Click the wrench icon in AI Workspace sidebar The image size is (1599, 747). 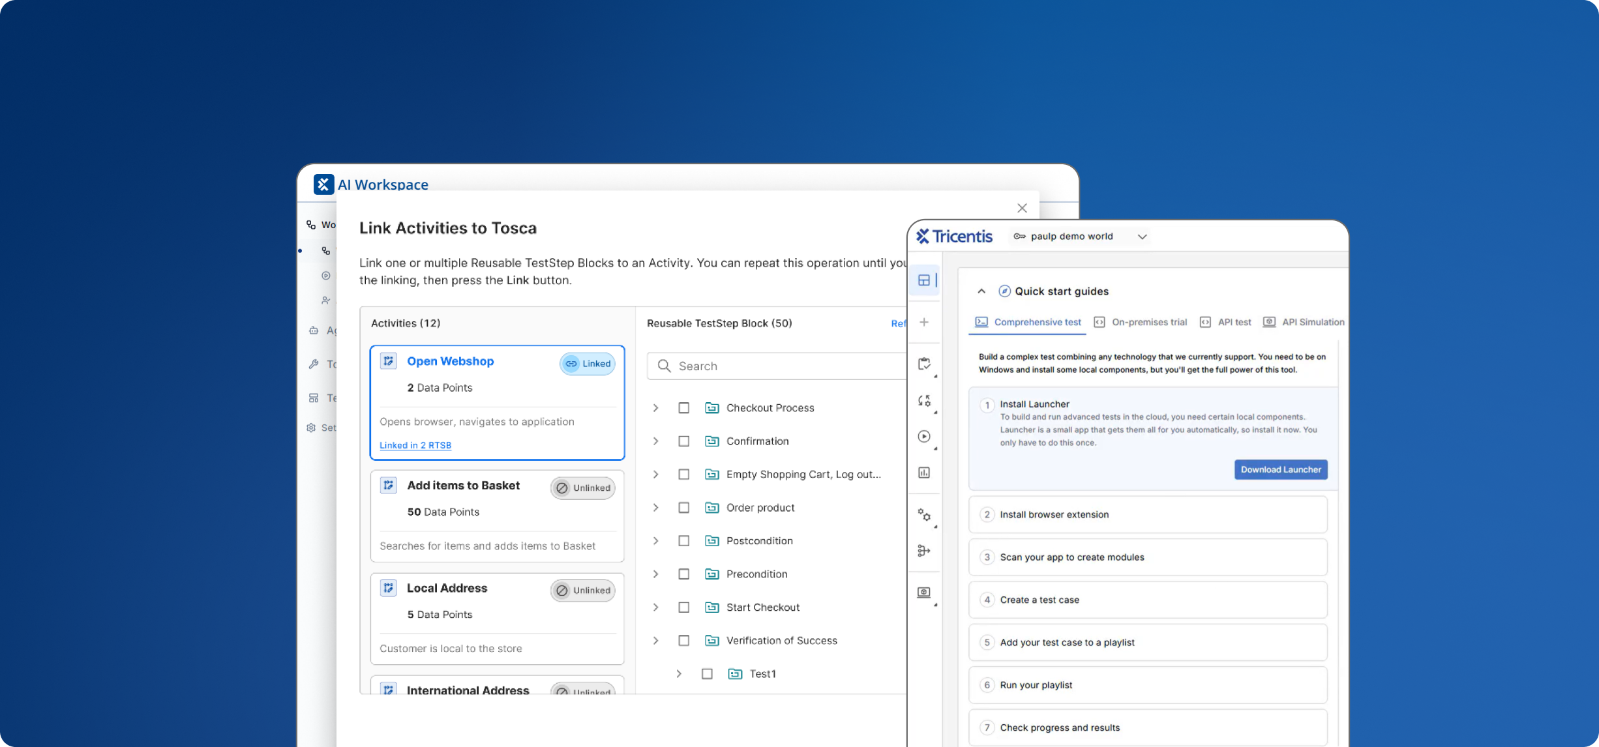[x=314, y=364]
